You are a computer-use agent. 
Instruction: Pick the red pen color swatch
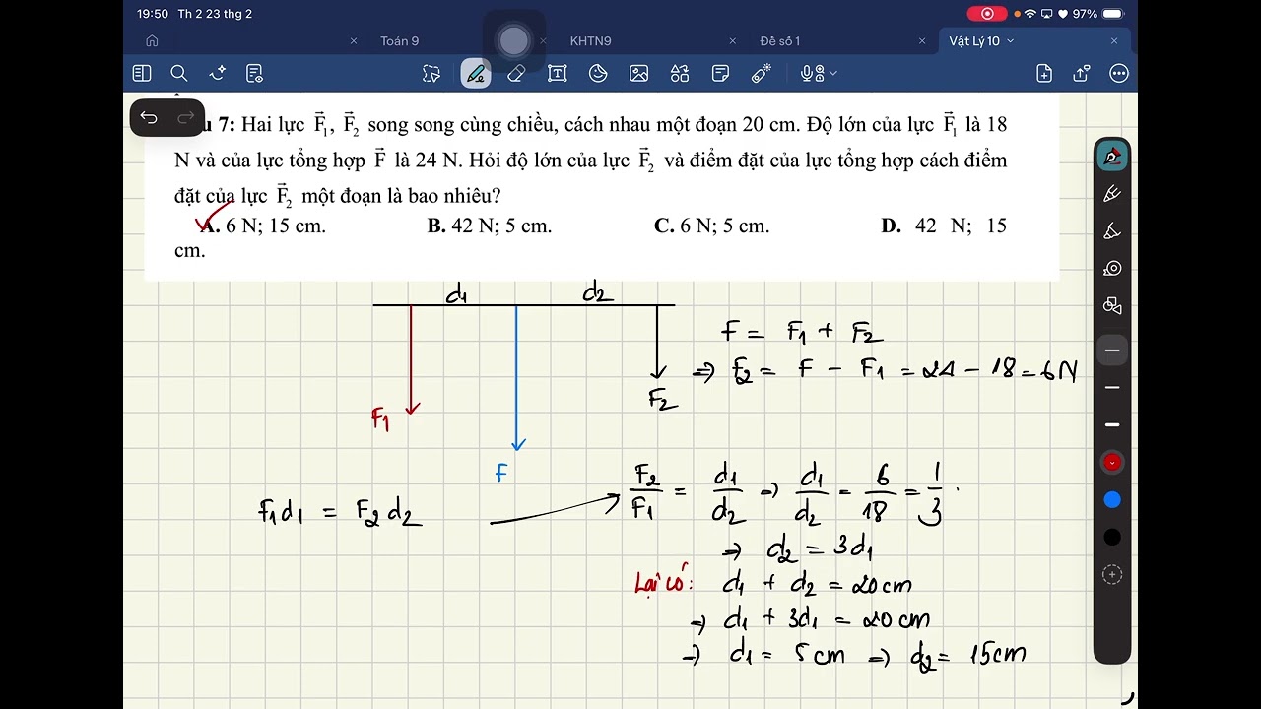pos(1112,462)
